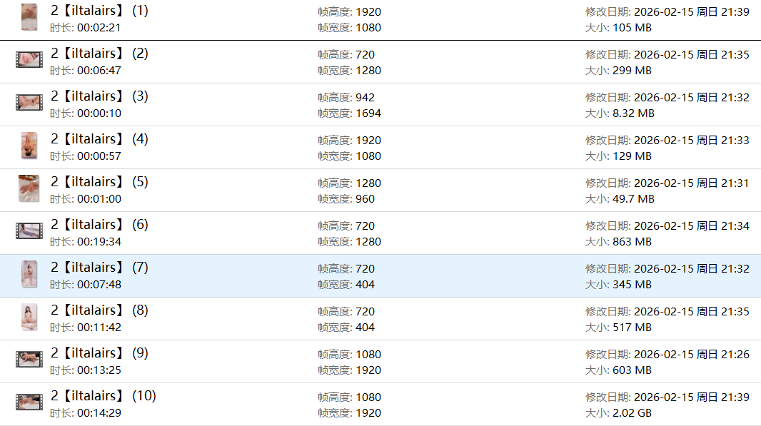This screenshot has width=761, height=426.
Task: Click the thumbnail of video file (1)
Action: [x=29, y=17]
